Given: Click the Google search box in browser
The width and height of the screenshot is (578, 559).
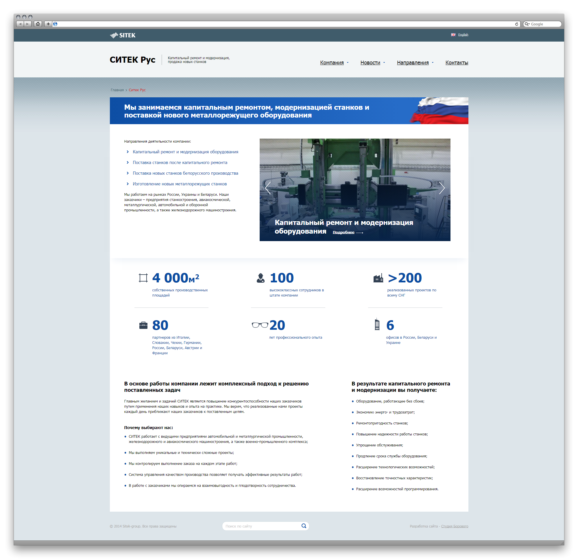Looking at the screenshot, I should tap(542, 24).
